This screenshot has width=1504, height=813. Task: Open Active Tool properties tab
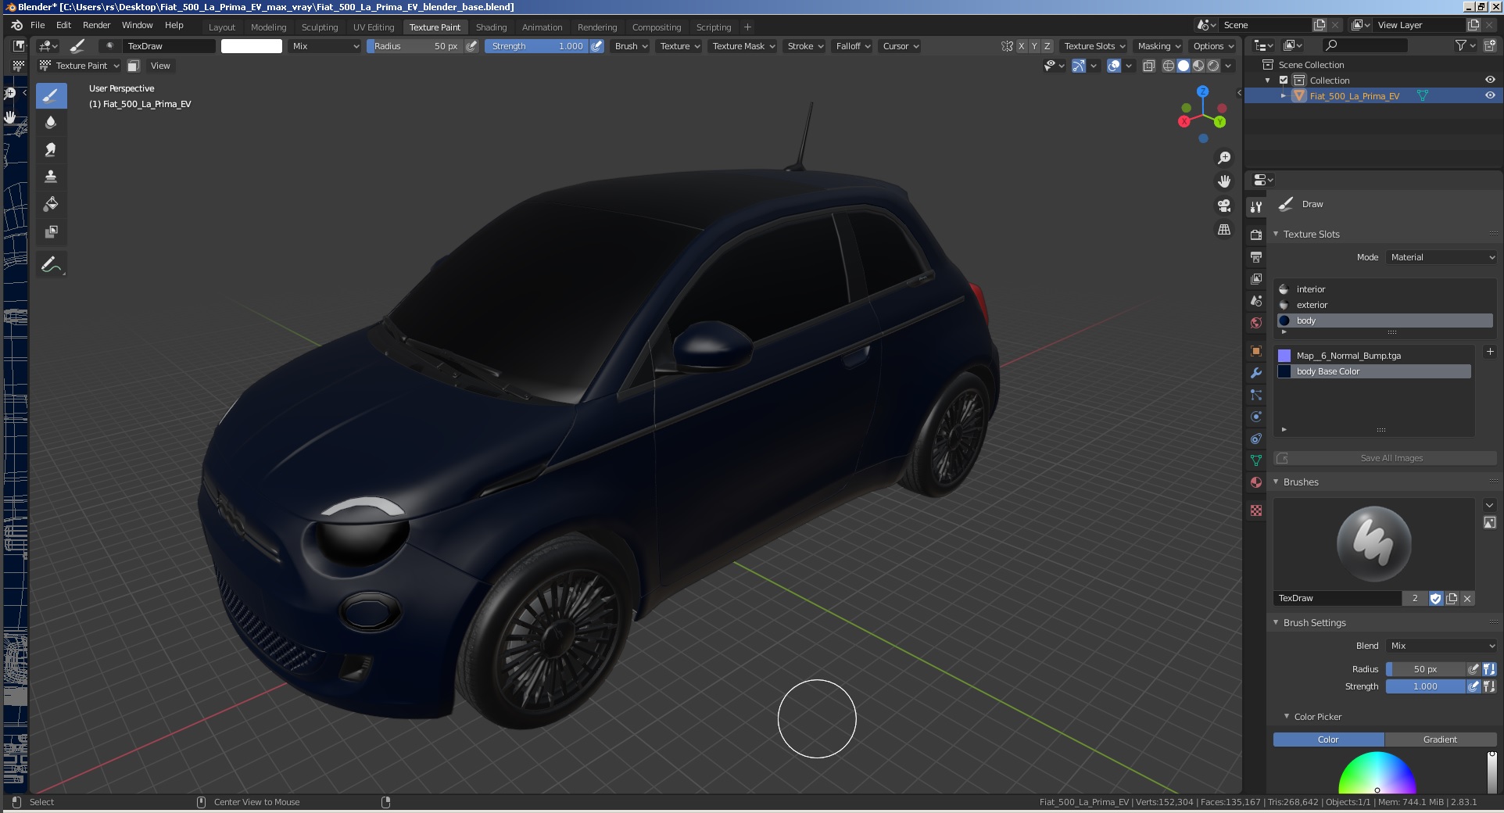click(1256, 206)
